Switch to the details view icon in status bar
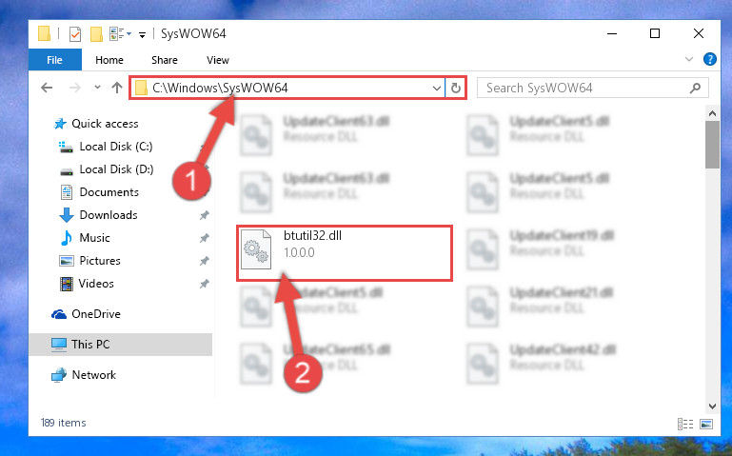Viewport: 732px width, 456px height. (x=684, y=424)
